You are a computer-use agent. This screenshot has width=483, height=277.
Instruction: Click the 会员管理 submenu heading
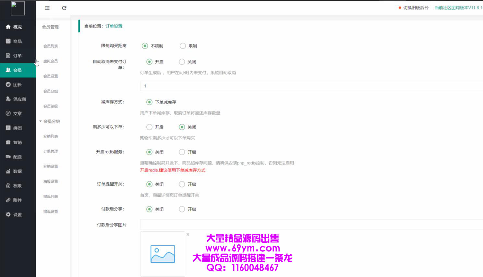pos(50,27)
